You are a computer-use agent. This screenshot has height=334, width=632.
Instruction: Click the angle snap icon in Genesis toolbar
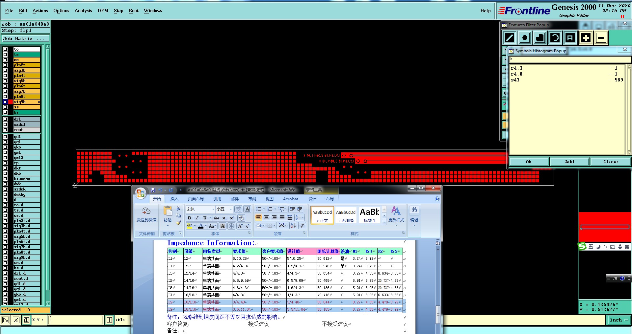(16, 320)
